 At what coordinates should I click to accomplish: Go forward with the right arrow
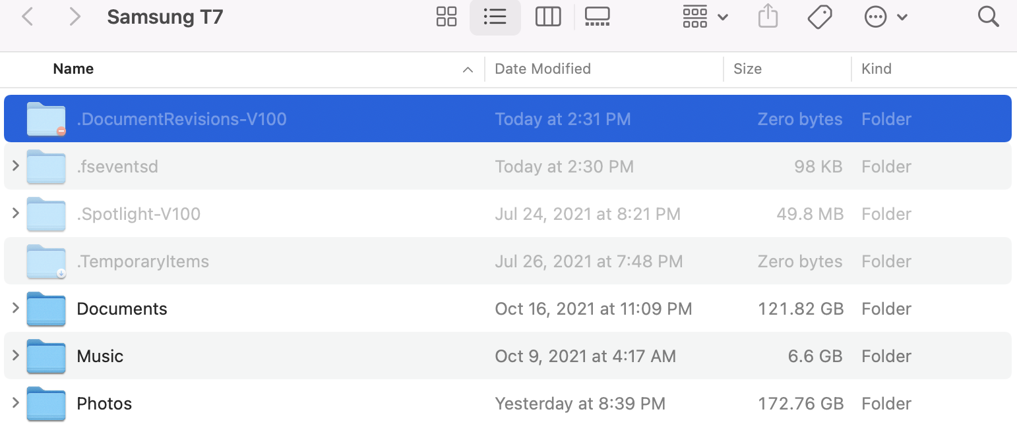coord(75,17)
